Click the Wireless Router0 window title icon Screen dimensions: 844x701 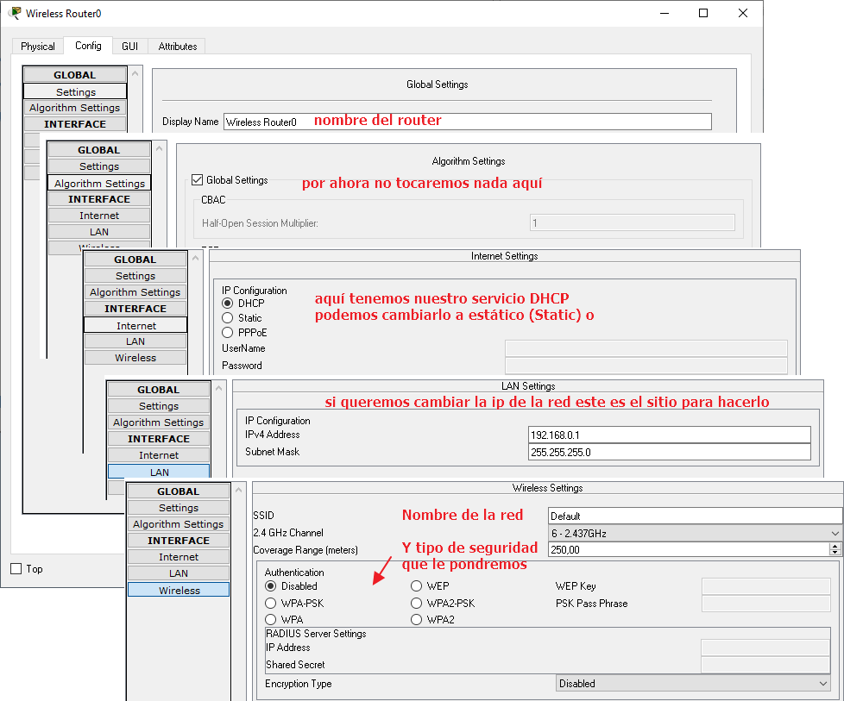tap(15, 13)
